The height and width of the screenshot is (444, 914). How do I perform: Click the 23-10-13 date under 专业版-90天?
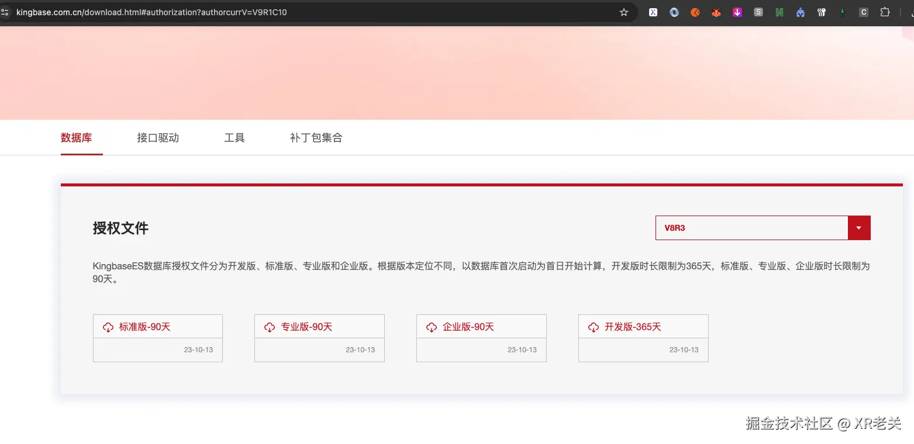[360, 350]
